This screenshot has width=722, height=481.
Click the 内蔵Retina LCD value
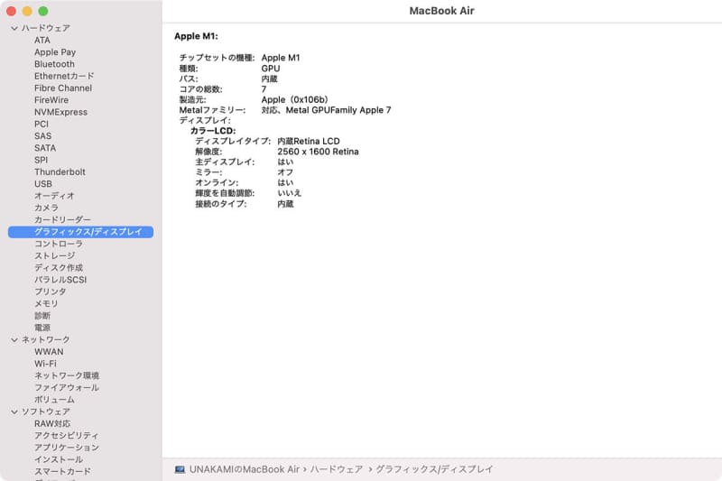pos(309,142)
